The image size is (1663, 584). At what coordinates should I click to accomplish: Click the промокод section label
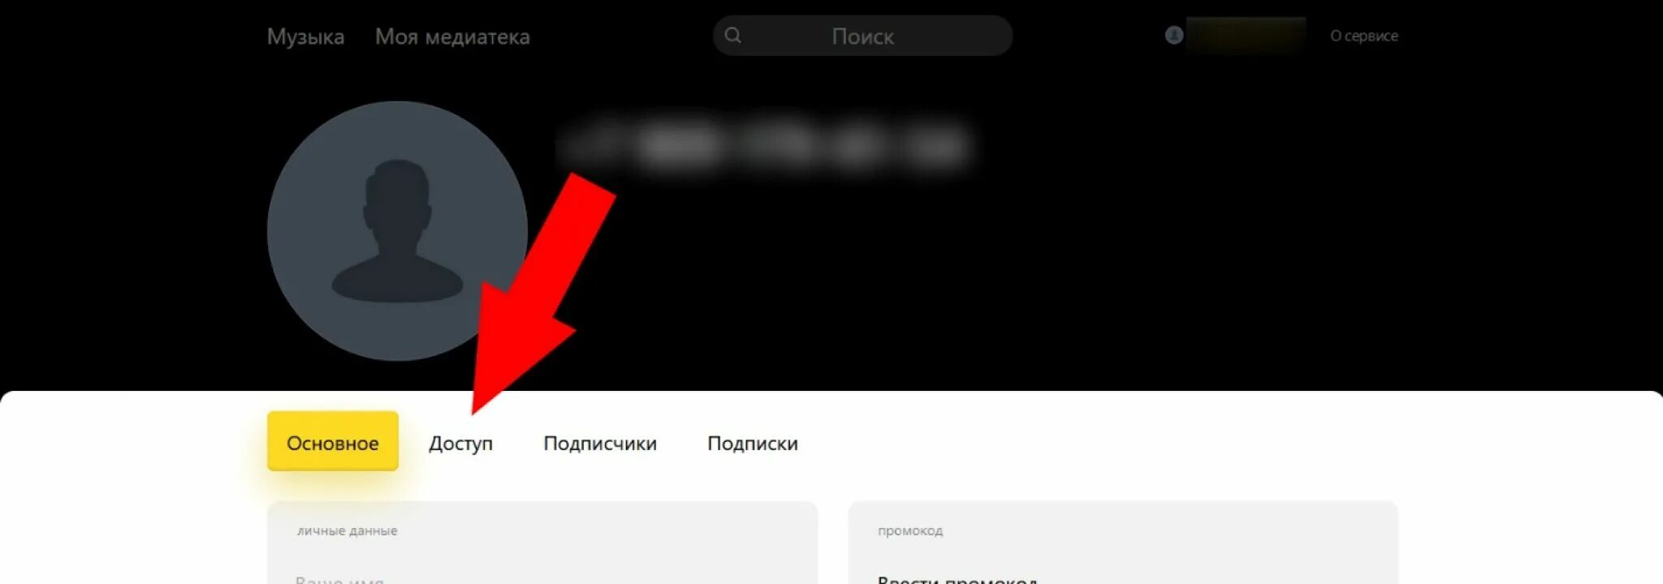pyautogui.click(x=910, y=530)
